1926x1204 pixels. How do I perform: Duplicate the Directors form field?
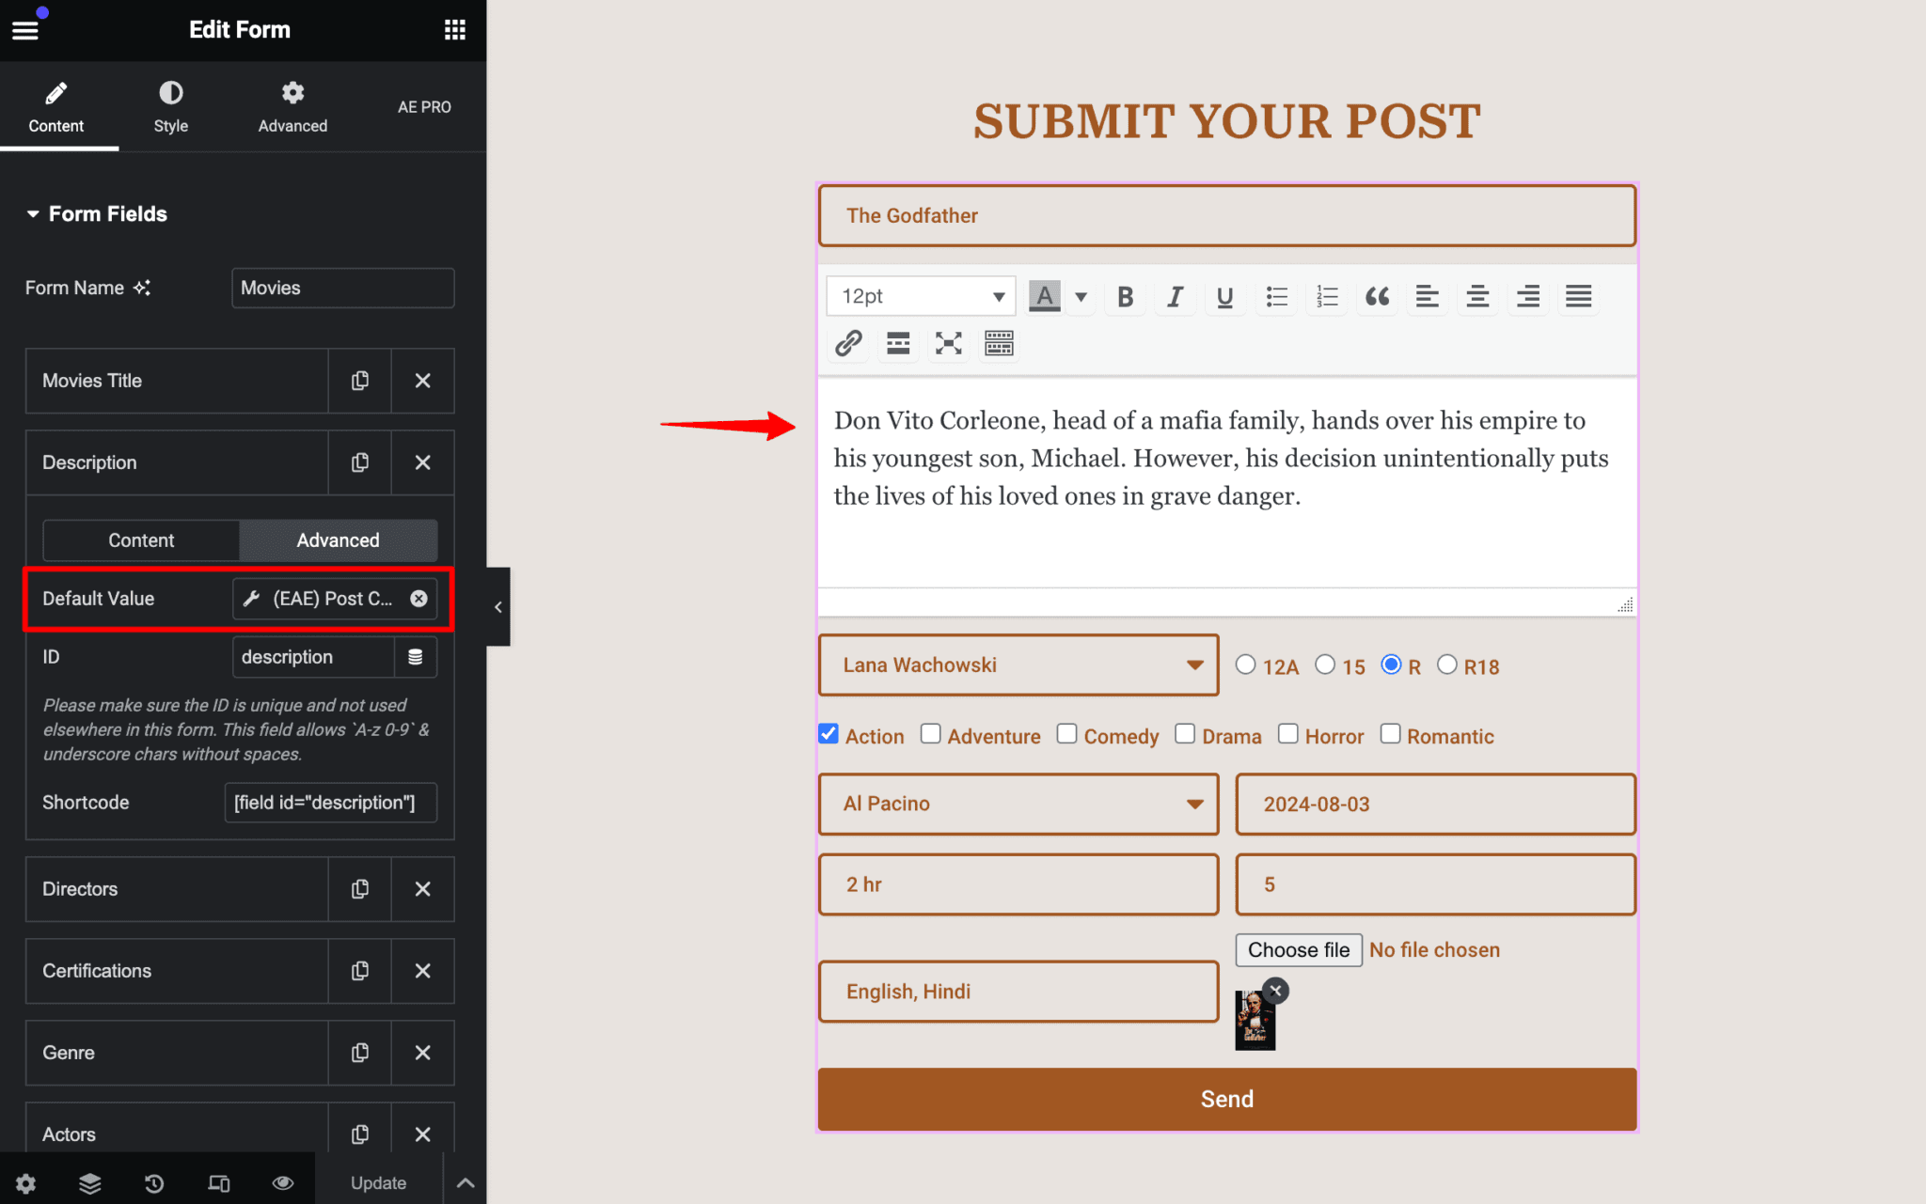click(359, 889)
